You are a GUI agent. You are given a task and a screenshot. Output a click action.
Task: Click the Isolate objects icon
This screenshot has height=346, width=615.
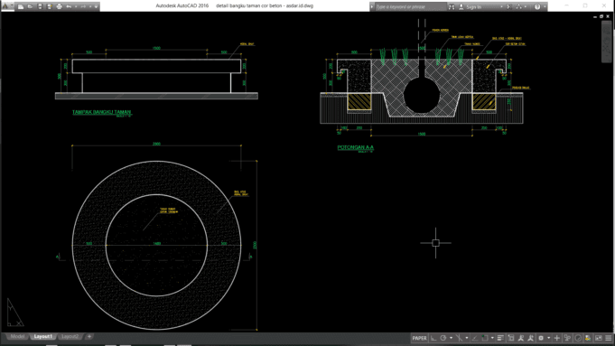click(588, 338)
